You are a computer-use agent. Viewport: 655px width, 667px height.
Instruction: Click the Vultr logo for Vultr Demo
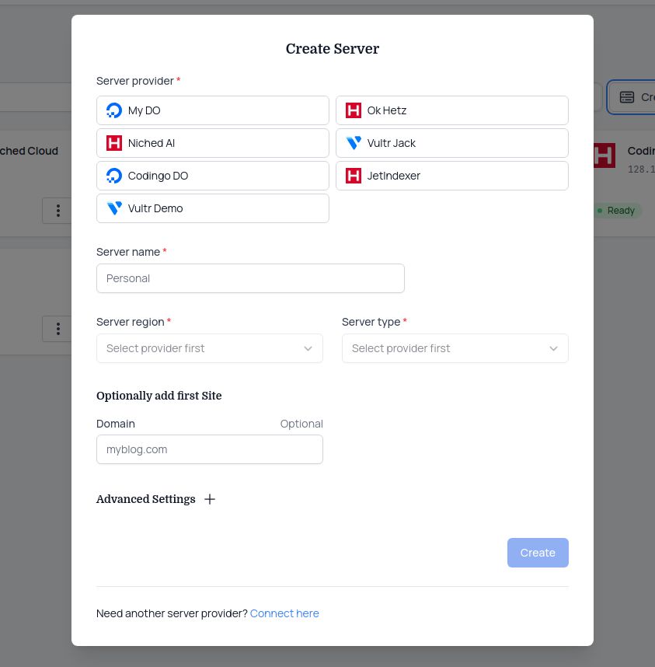coord(114,208)
